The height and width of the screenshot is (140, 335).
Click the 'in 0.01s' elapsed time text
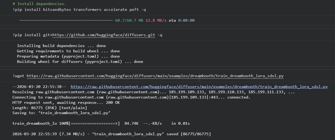pos(181,123)
